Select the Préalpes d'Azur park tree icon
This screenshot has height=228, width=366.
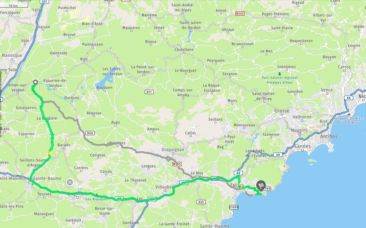(x=279, y=73)
